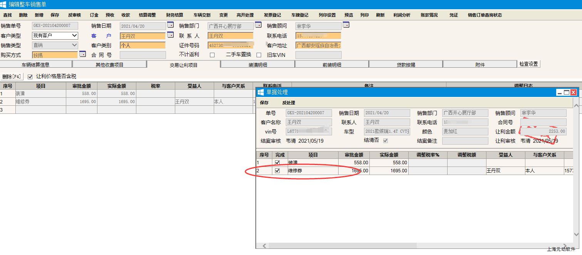Click the lookup icon beside 销售部门 field
The width and height of the screenshot is (582, 255).
(x=258, y=25)
